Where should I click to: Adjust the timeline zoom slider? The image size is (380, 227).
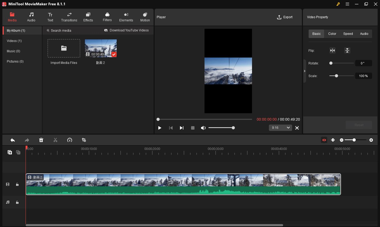pos(355,140)
